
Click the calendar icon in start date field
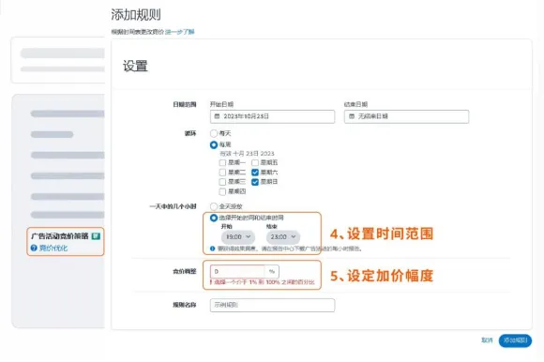(218, 116)
